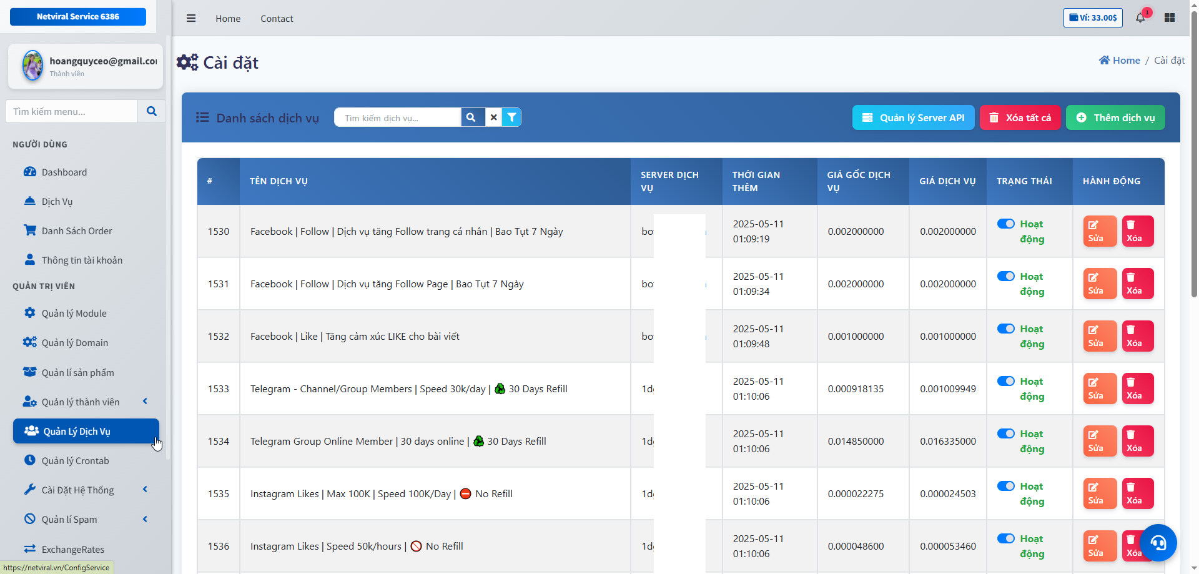
Task: Select Danh Sách Order menu item
Action: pos(76,230)
